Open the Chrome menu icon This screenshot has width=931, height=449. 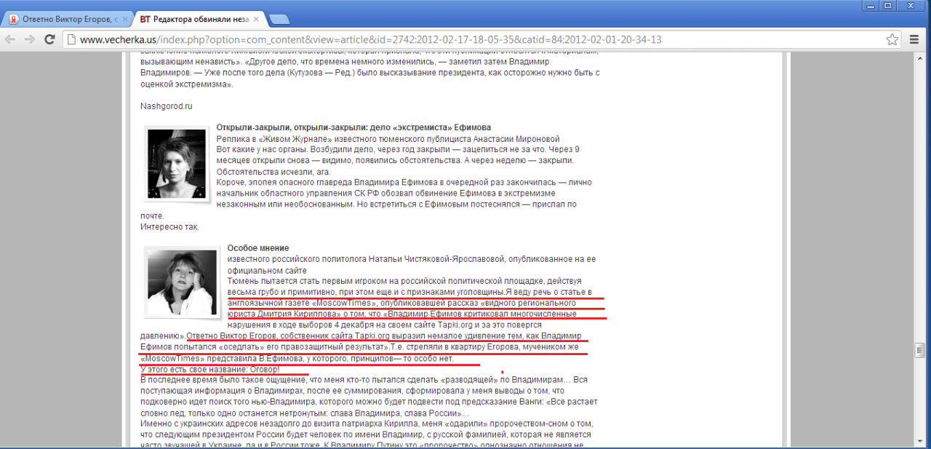click(916, 39)
